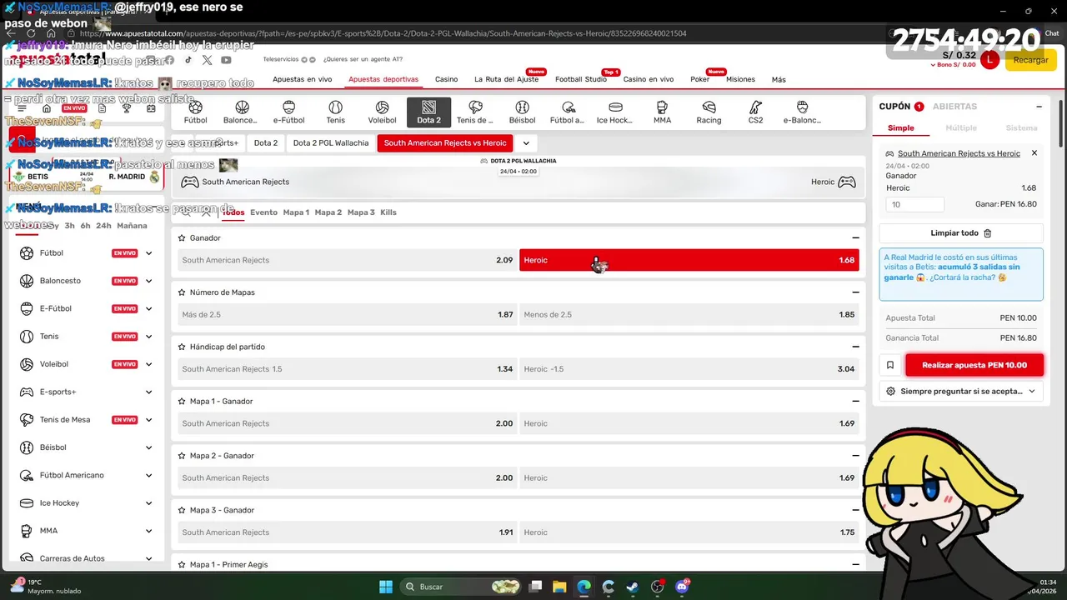1067x600 pixels.
Task: Toggle the South American Rejects 2.09 Ganador odd
Action: tap(347, 260)
